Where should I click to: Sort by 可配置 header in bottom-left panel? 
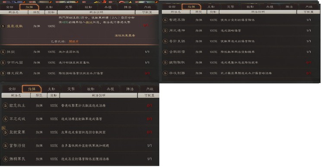coord(149,96)
